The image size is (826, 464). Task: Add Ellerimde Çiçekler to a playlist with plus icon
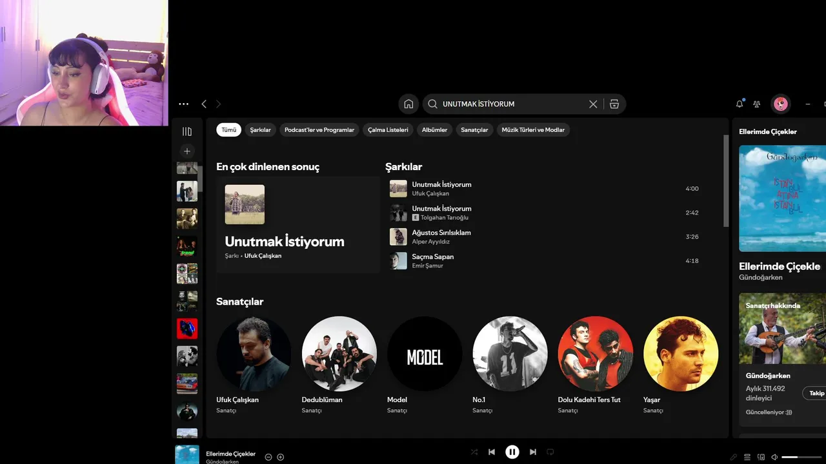tap(281, 457)
